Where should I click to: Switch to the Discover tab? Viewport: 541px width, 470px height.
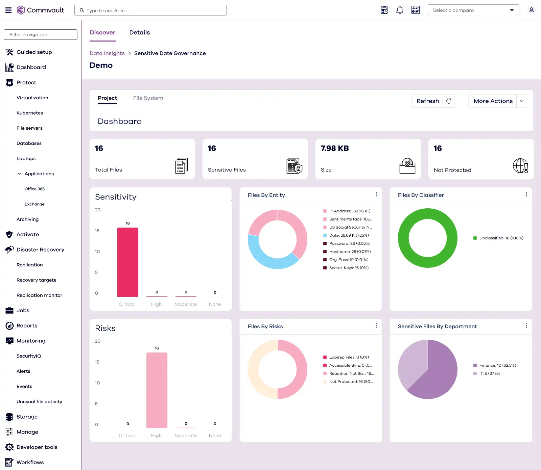102,32
